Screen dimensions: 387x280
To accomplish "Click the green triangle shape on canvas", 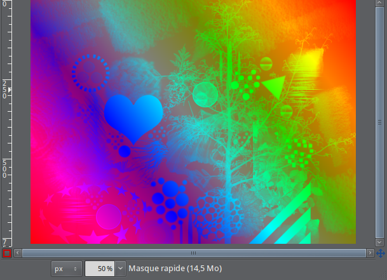I will (x=274, y=86).
